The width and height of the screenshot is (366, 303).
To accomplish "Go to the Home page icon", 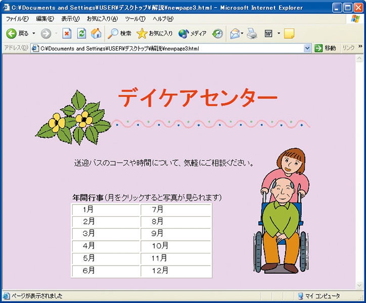I will pos(96,33).
